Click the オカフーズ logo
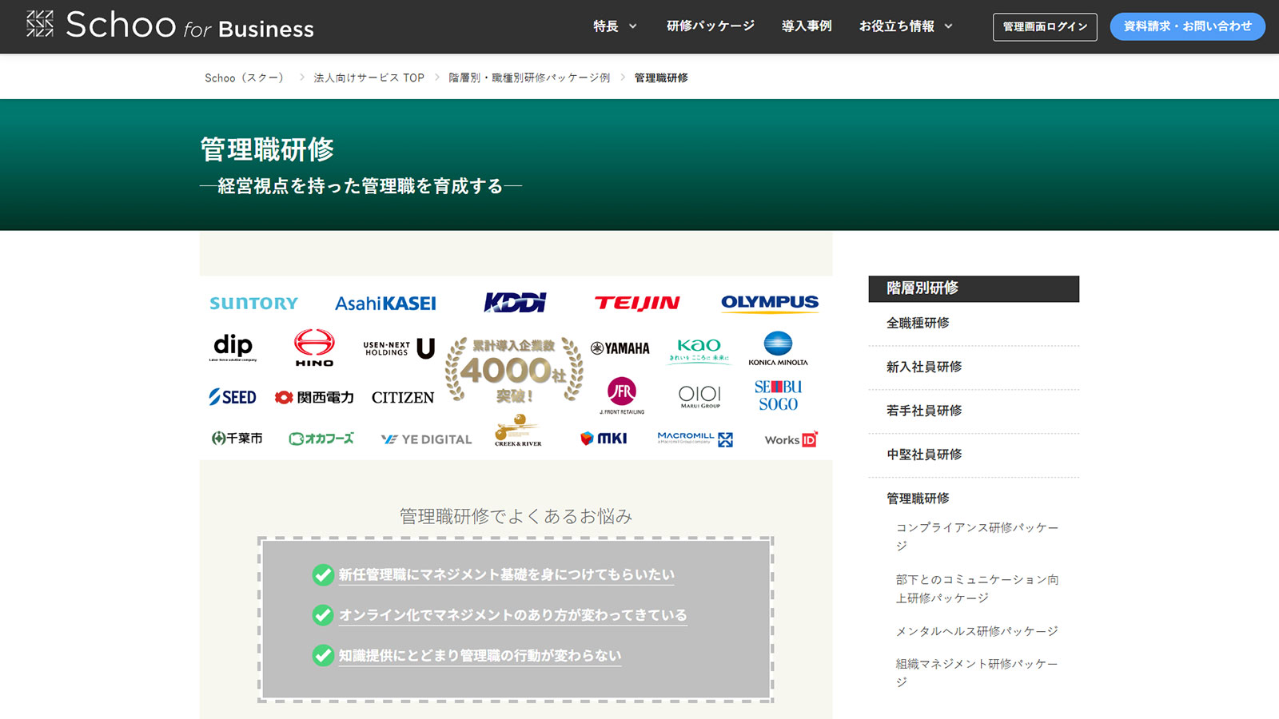 pos(321,439)
